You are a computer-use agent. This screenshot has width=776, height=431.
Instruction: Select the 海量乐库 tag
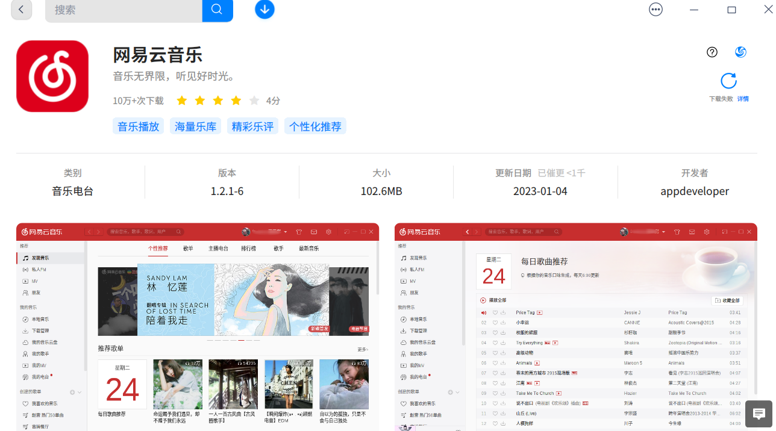coord(196,126)
